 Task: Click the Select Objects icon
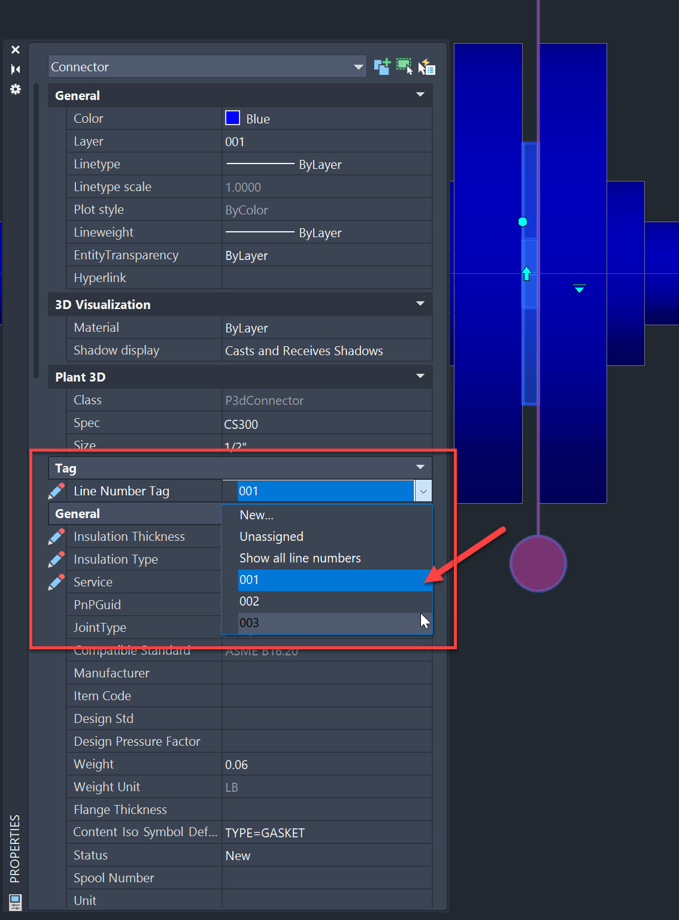404,66
